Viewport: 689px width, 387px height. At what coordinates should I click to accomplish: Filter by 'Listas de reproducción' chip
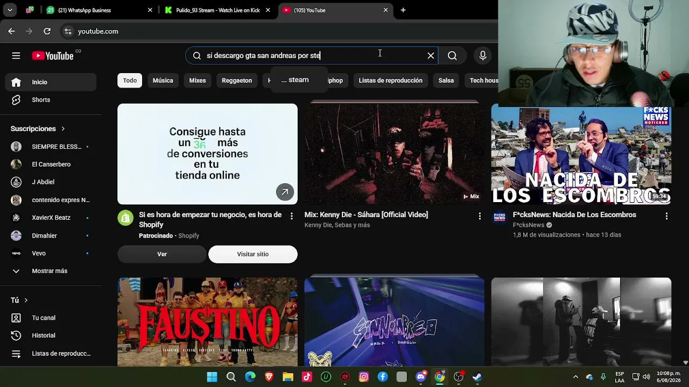pyautogui.click(x=390, y=80)
